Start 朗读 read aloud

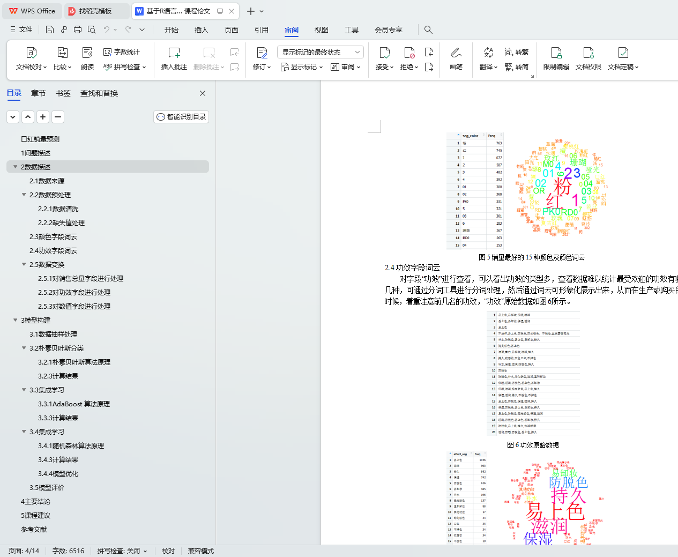tap(87, 59)
